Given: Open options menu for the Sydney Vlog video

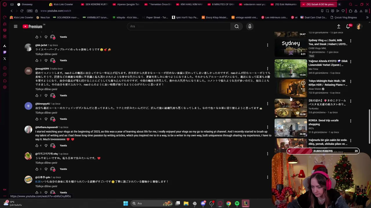Looking at the screenshot, I should click(x=351, y=41).
